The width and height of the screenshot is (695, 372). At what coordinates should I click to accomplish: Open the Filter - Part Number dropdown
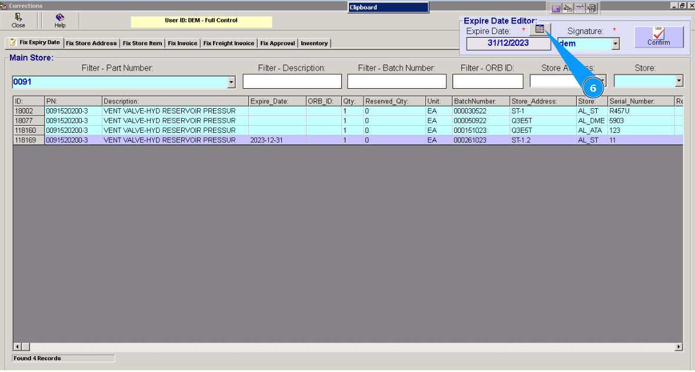[231, 82]
